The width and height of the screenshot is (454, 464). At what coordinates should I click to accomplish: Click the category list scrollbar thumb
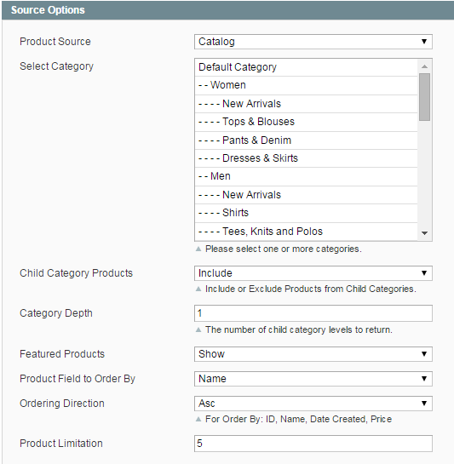tap(424, 97)
